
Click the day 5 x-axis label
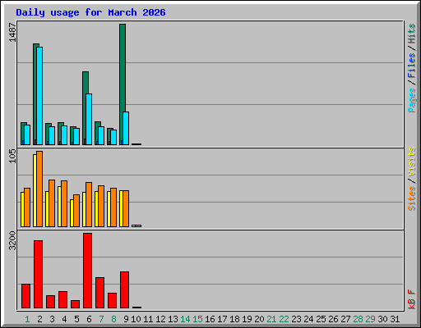tap(76, 319)
